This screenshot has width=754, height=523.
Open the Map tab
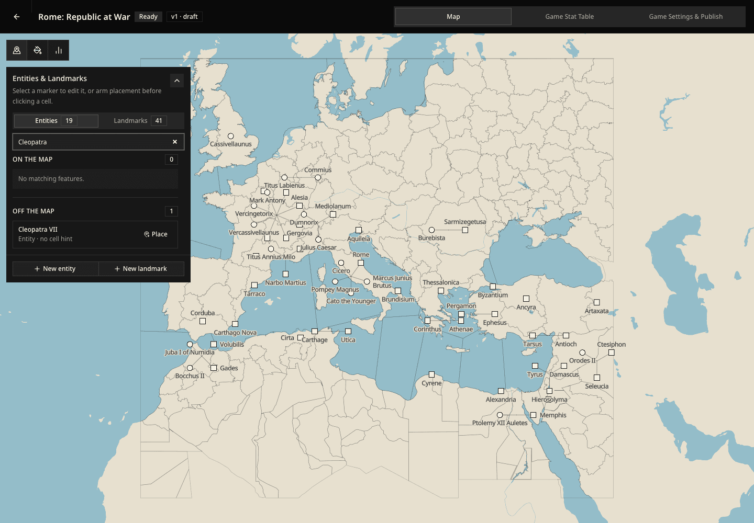click(453, 17)
